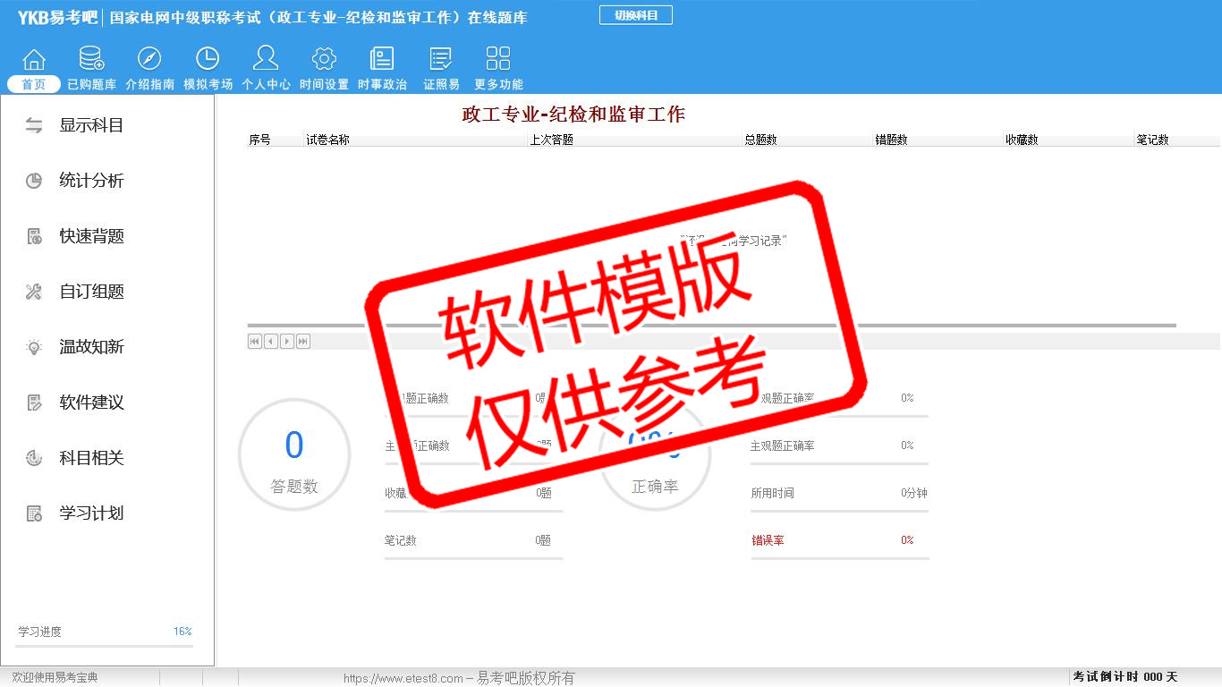Click the 学习计划 sidebar item

click(91, 513)
